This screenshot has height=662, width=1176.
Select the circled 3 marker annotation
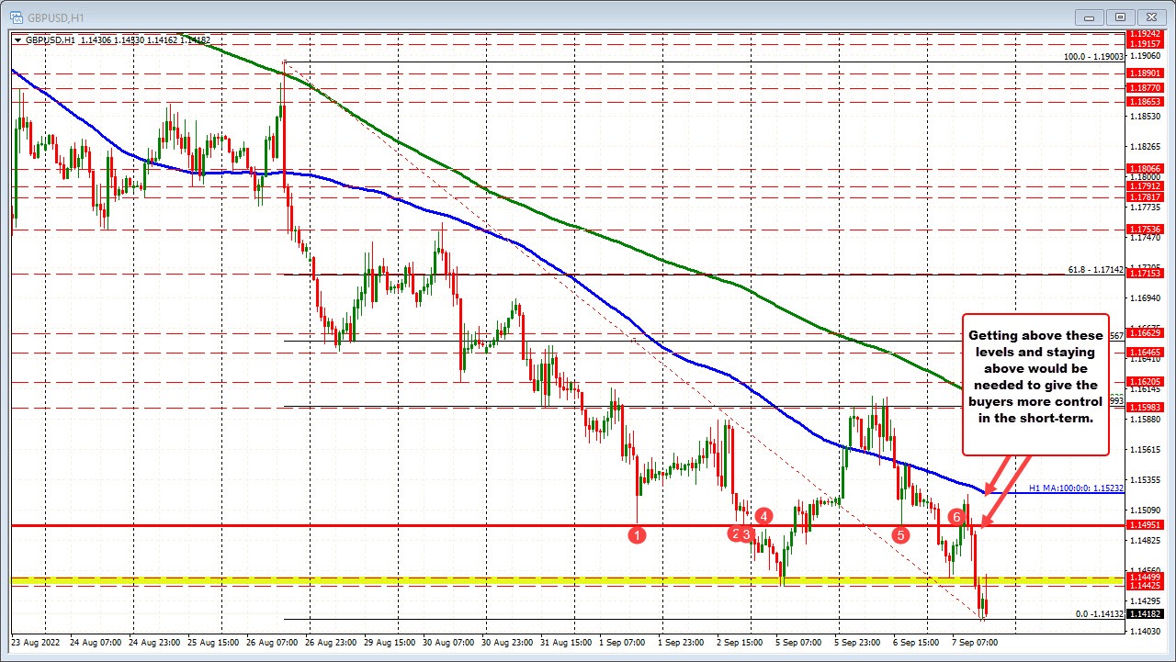(748, 533)
